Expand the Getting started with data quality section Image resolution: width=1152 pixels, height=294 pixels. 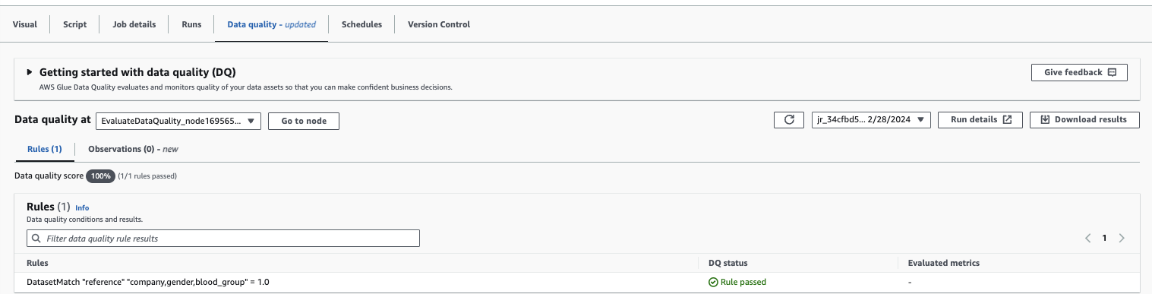pos(30,72)
